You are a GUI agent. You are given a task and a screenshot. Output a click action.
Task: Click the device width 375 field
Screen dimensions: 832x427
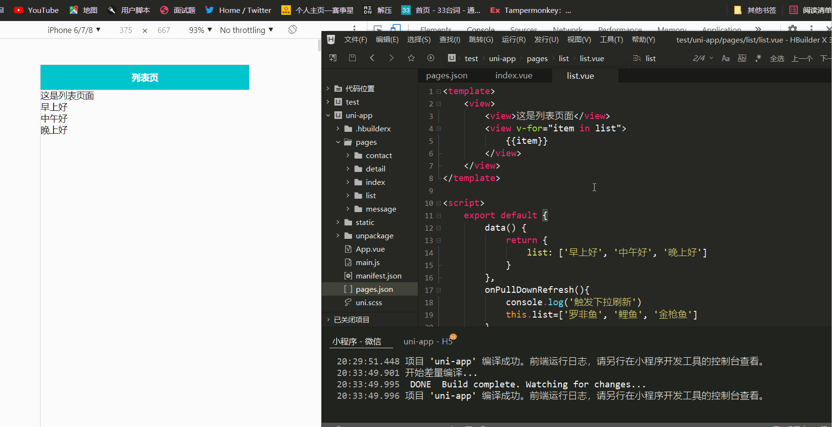pyautogui.click(x=126, y=30)
